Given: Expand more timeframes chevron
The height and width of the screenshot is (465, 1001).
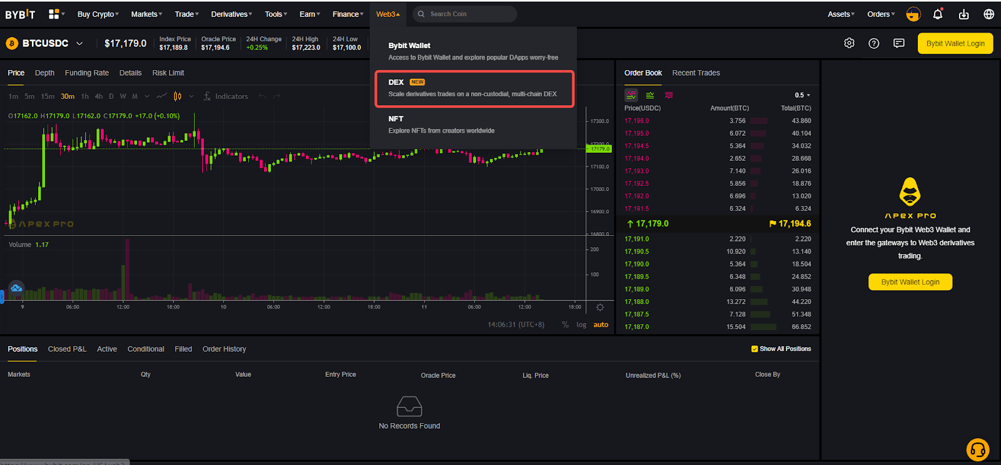Looking at the screenshot, I should pos(147,96).
